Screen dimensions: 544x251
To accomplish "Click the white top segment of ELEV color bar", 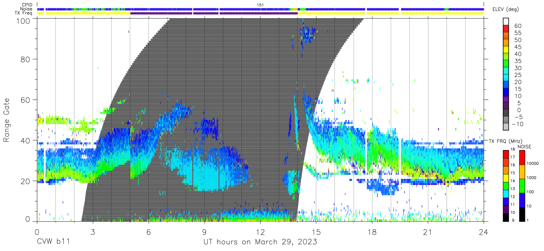I will [506, 21].
